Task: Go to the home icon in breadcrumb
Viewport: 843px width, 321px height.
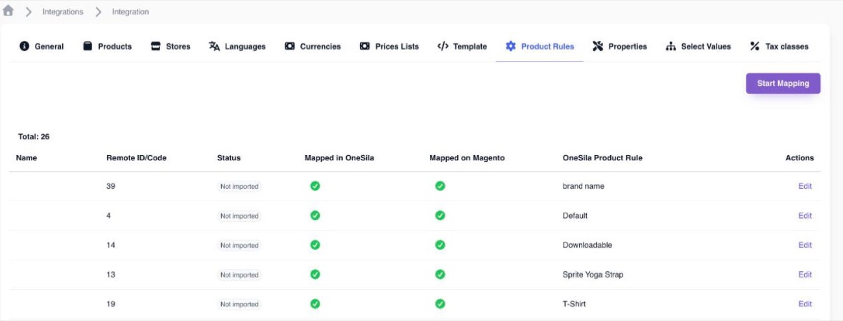Action: pos(8,11)
